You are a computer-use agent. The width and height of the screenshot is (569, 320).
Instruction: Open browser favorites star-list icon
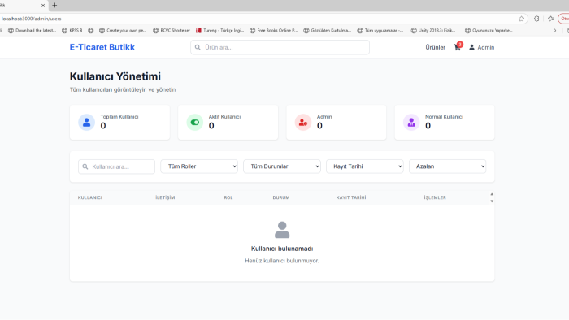[x=551, y=19]
